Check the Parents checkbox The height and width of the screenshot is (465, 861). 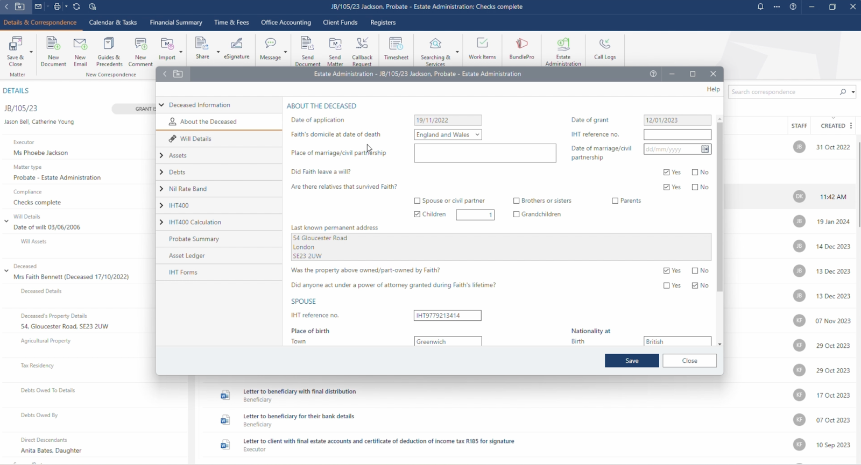click(615, 201)
